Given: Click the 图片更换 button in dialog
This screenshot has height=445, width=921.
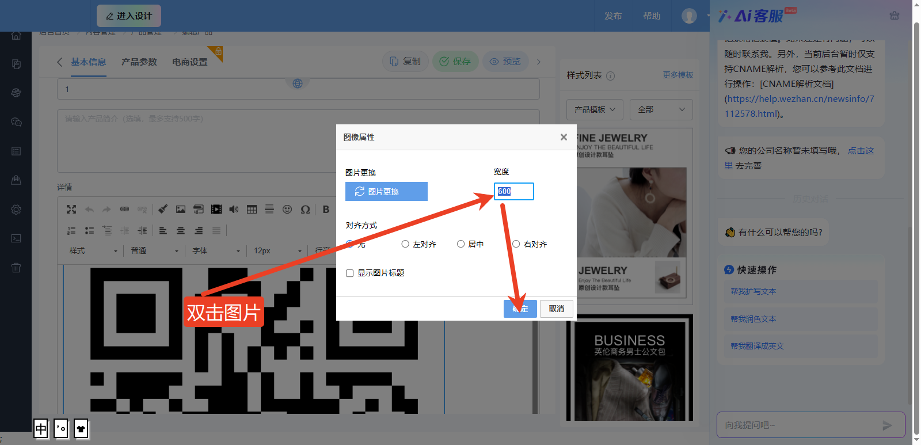Looking at the screenshot, I should pos(386,192).
